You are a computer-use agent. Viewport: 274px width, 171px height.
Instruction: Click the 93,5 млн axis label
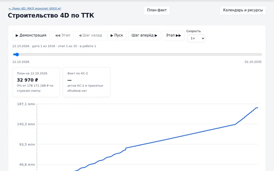(27, 144)
